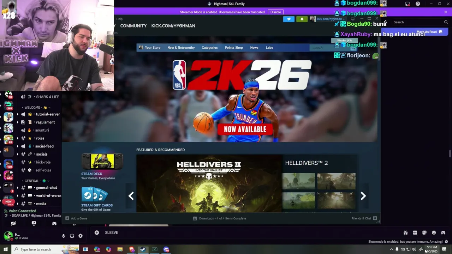The width and height of the screenshot is (452, 254).
Task: Start screen share in Discord voice panel
Action: [x=34, y=223]
